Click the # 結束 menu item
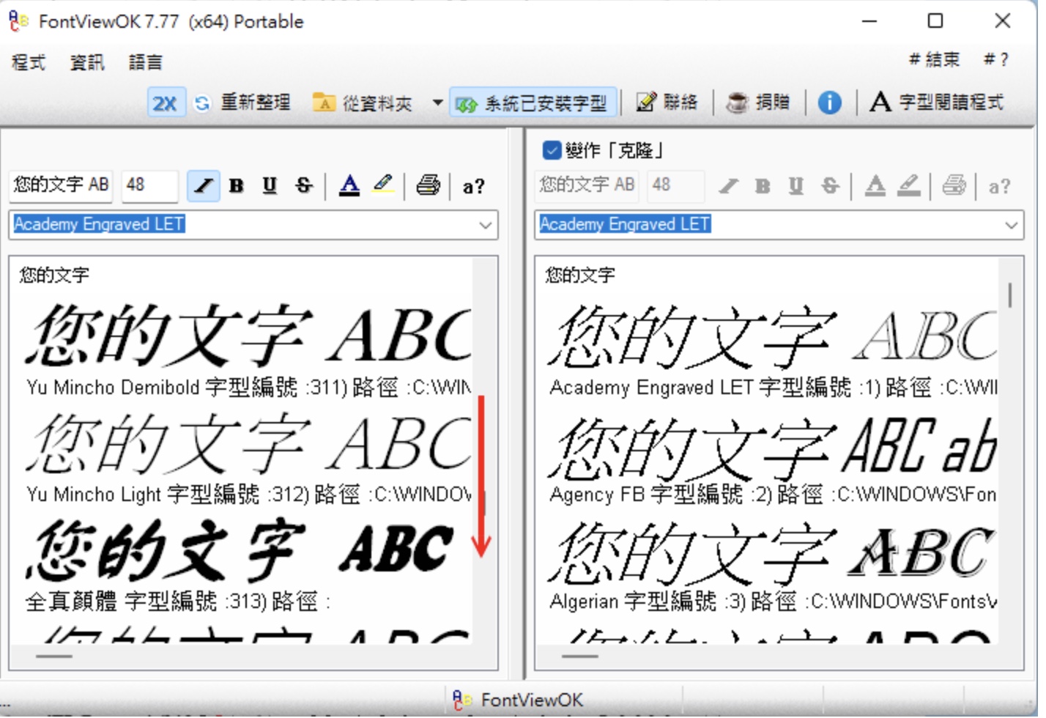This screenshot has width=1046, height=718. tap(934, 59)
